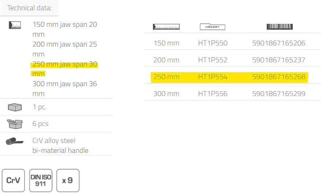Click the barcode column header icon
The height and width of the screenshot is (195, 322).
pos(280,27)
